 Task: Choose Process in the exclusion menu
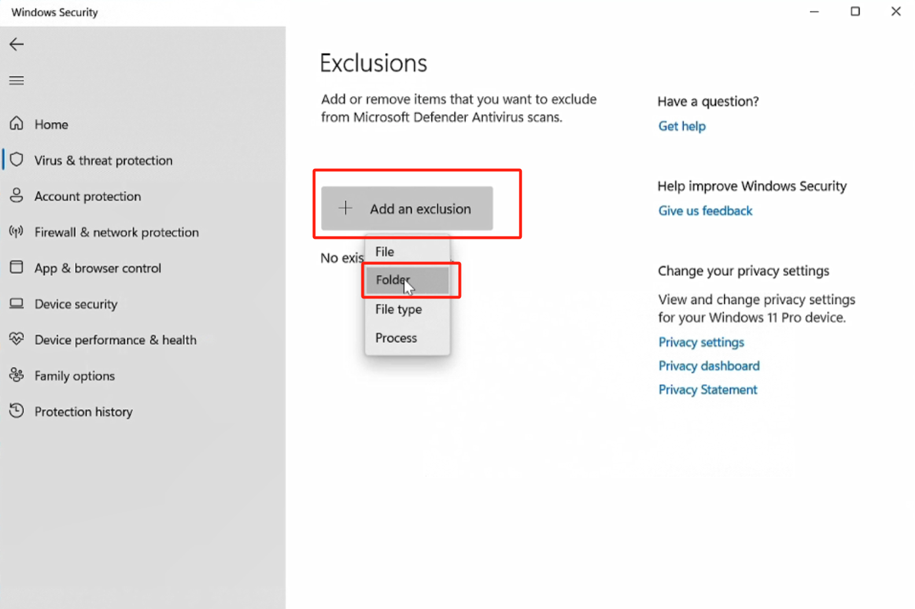[x=396, y=338]
